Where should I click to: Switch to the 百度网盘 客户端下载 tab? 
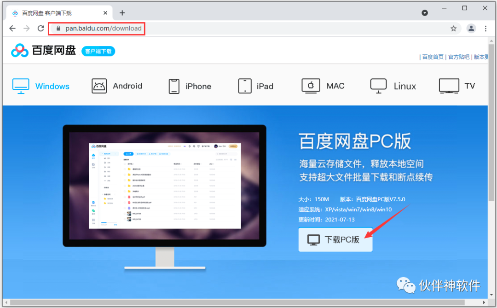point(51,13)
